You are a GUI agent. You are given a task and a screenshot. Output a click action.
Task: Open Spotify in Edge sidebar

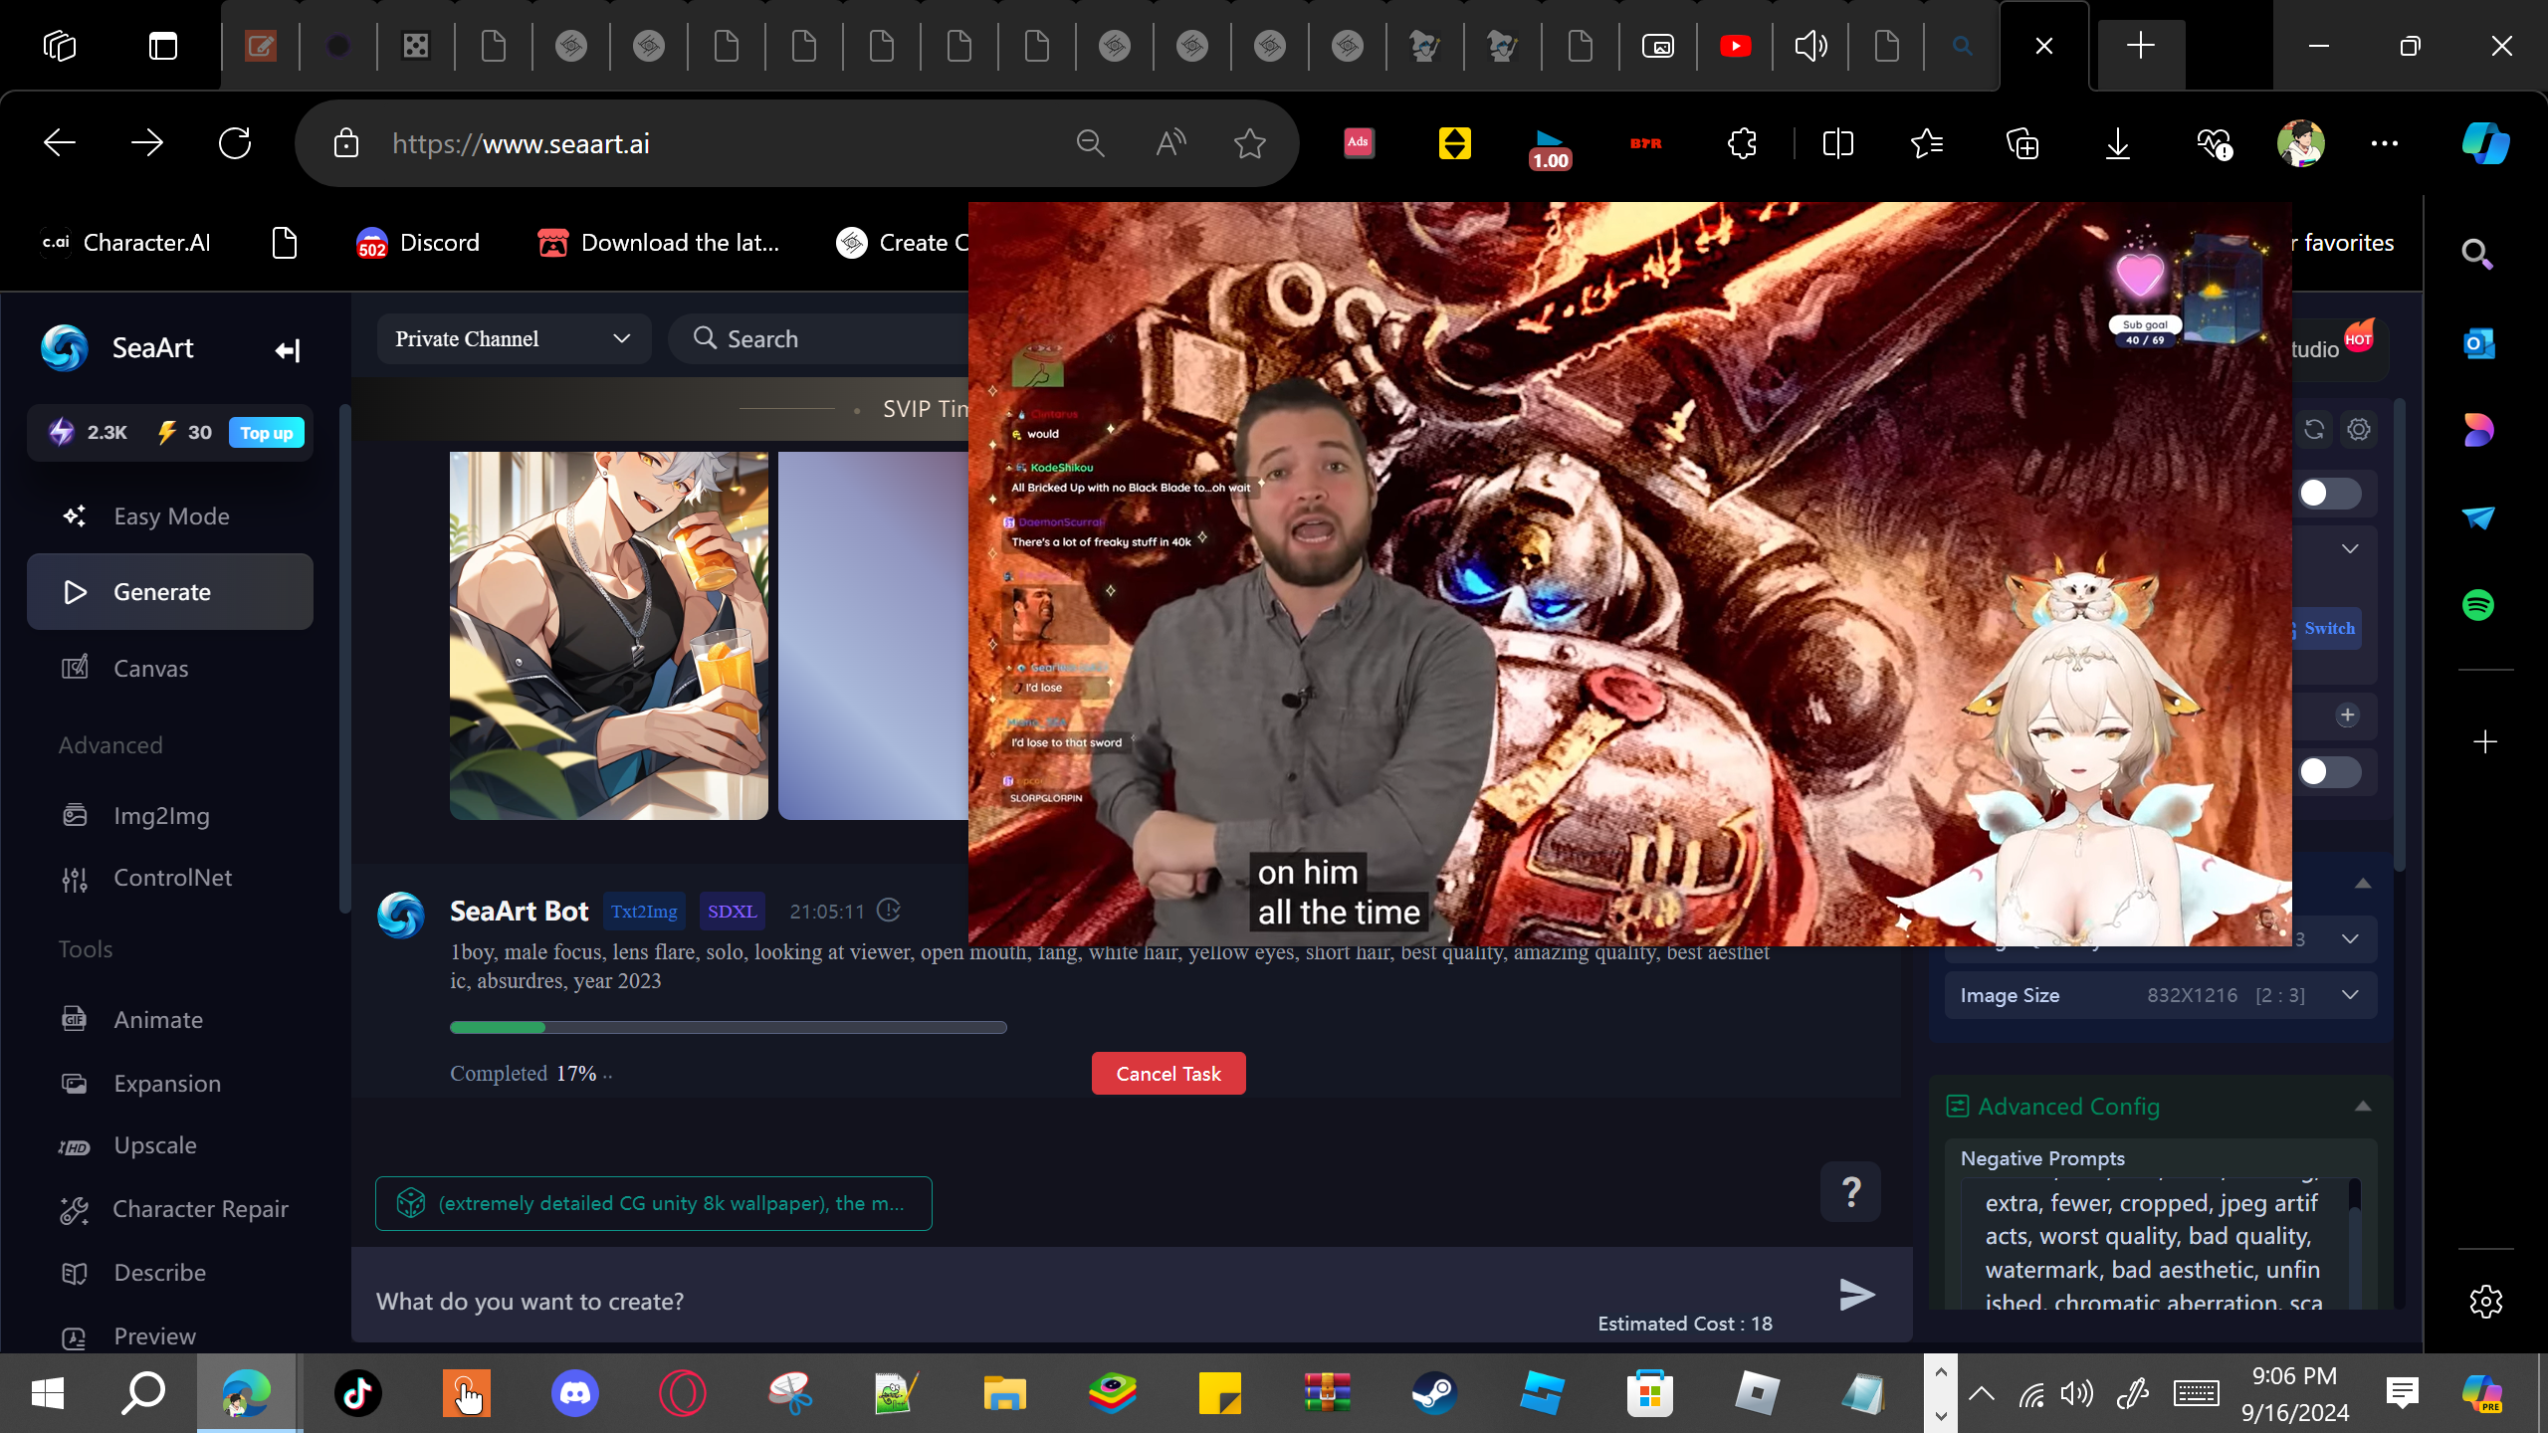click(2478, 605)
